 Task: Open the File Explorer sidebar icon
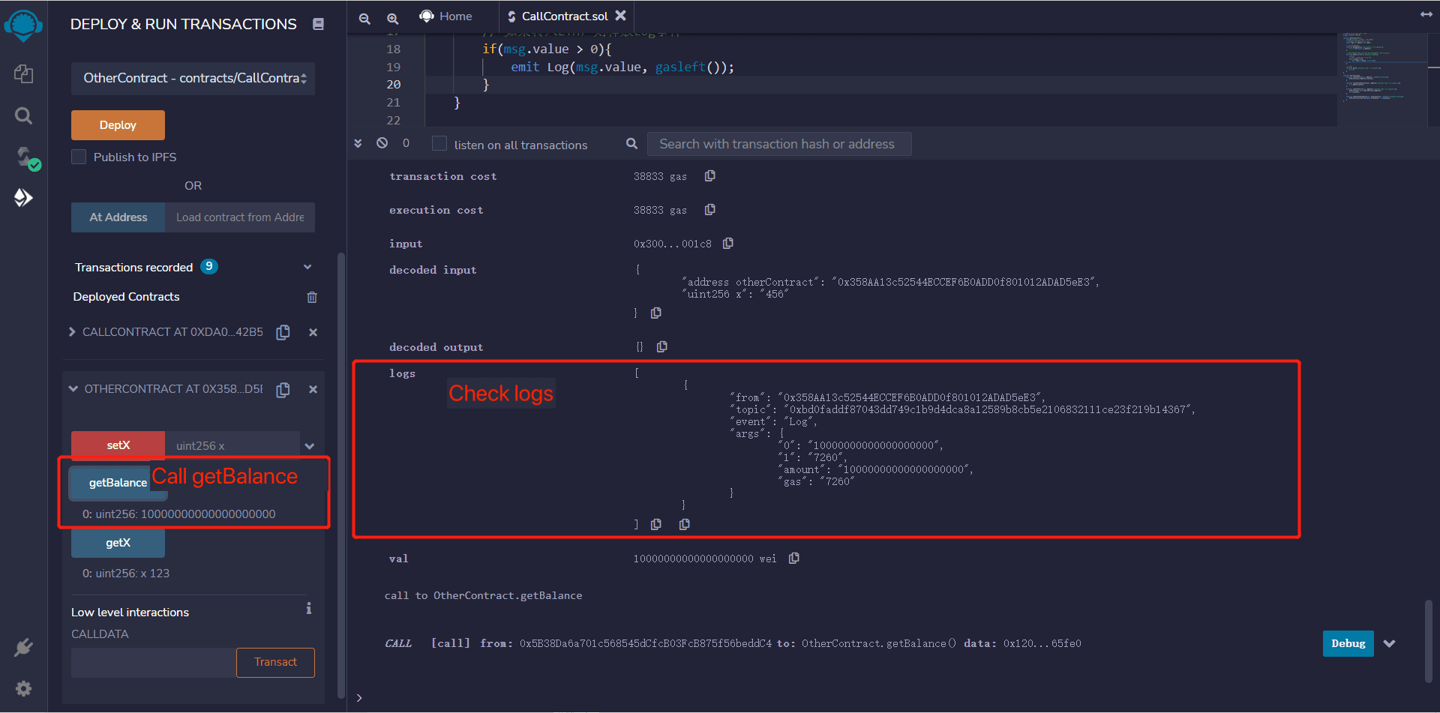(23, 73)
